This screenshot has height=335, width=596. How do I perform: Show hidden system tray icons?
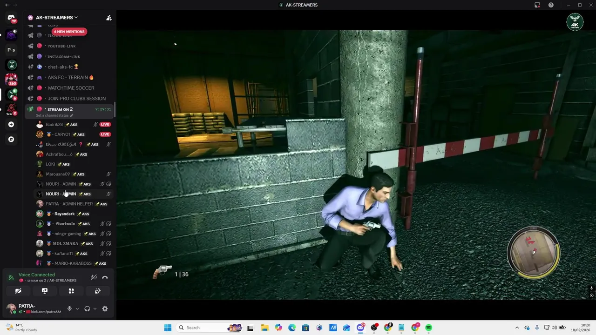point(517,328)
